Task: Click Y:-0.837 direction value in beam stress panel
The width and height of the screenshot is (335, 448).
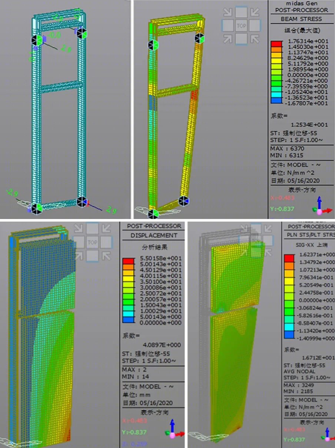Action: click(x=283, y=209)
